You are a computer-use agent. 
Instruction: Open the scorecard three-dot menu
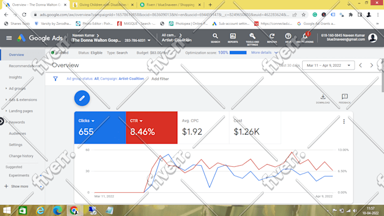(344, 122)
